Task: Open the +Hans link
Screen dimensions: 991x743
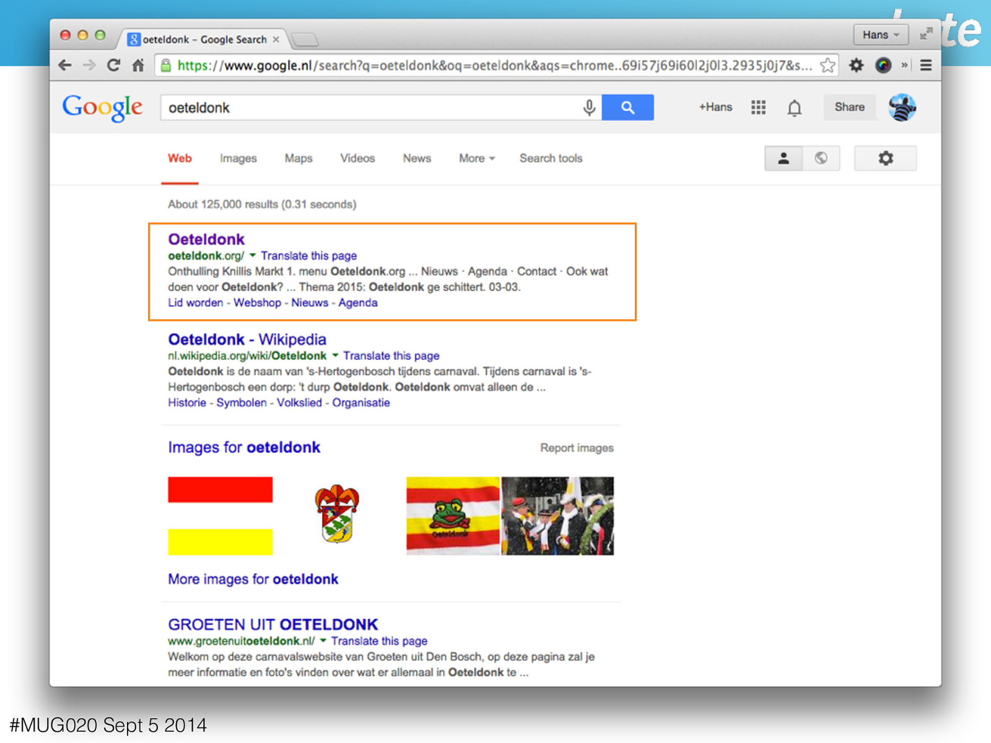Action: 715,107
